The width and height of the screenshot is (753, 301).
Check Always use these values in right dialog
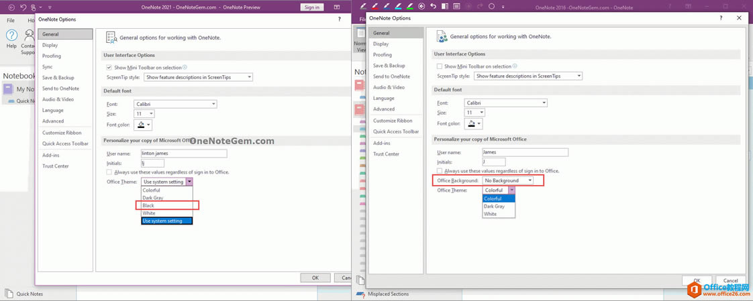click(x=440, y=171)
